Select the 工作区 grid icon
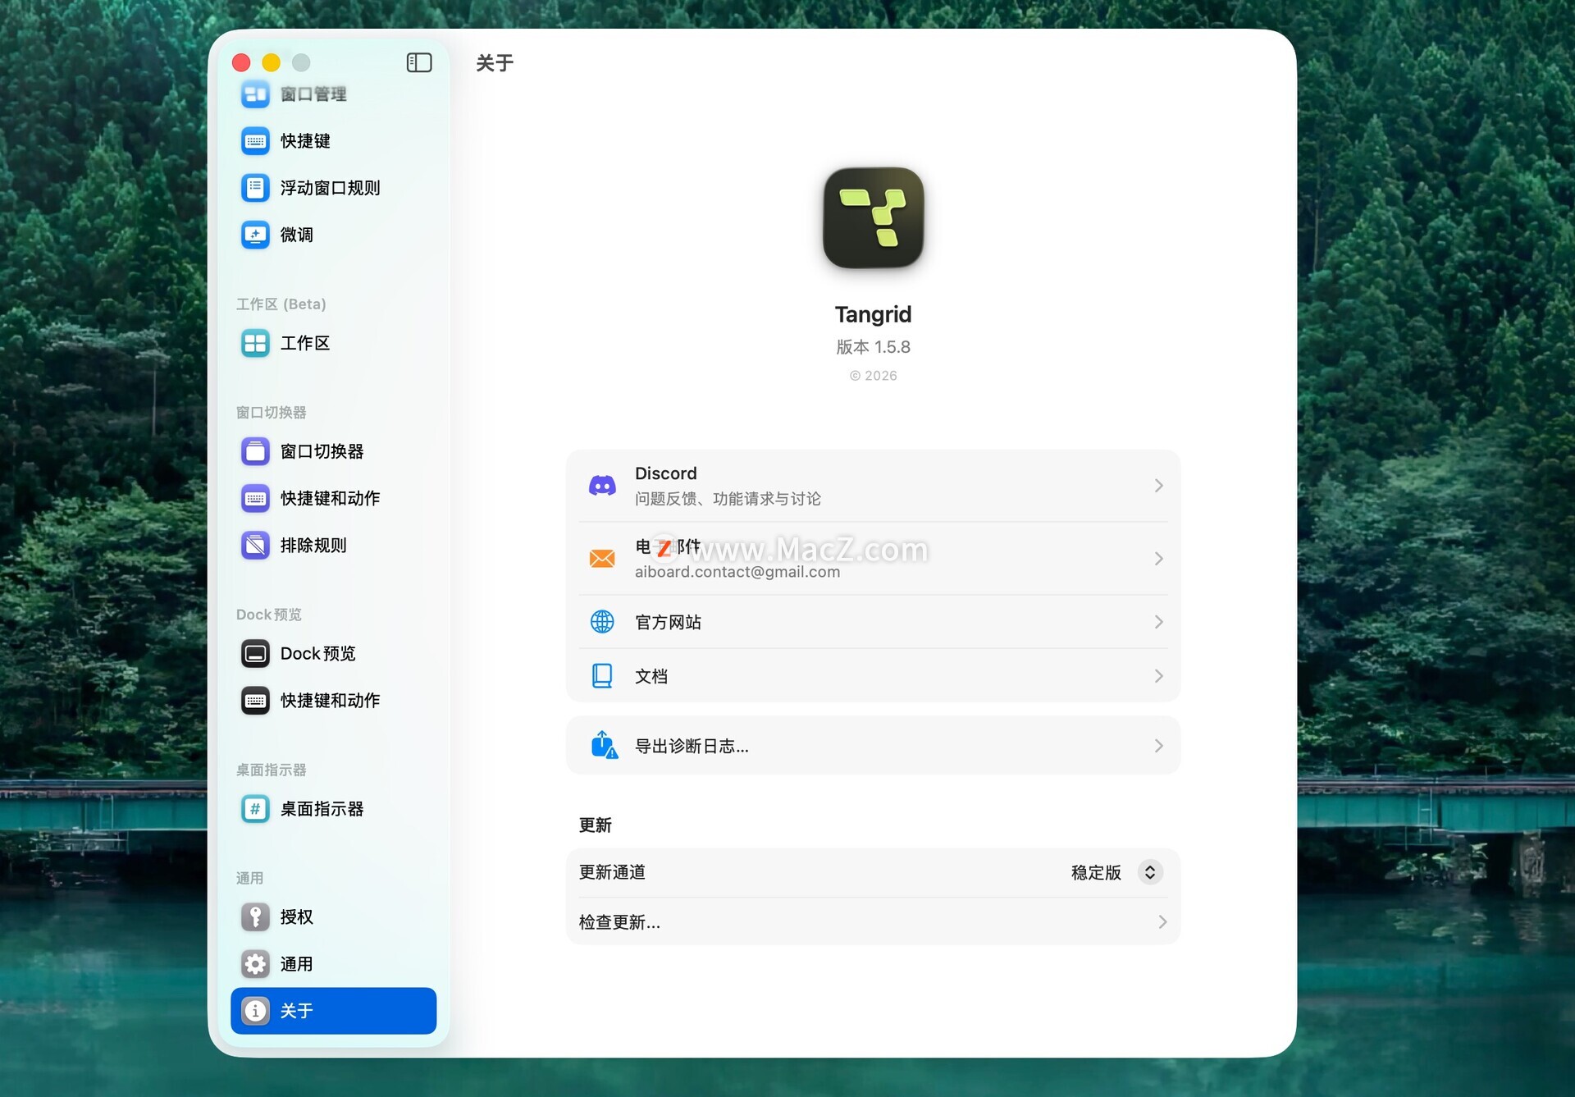 255,343
